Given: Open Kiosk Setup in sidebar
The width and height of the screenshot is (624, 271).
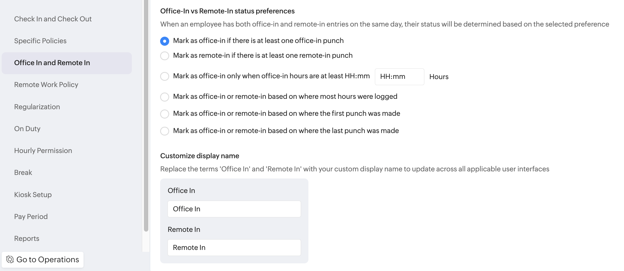Looking at the screenshot, I should 33,195.
